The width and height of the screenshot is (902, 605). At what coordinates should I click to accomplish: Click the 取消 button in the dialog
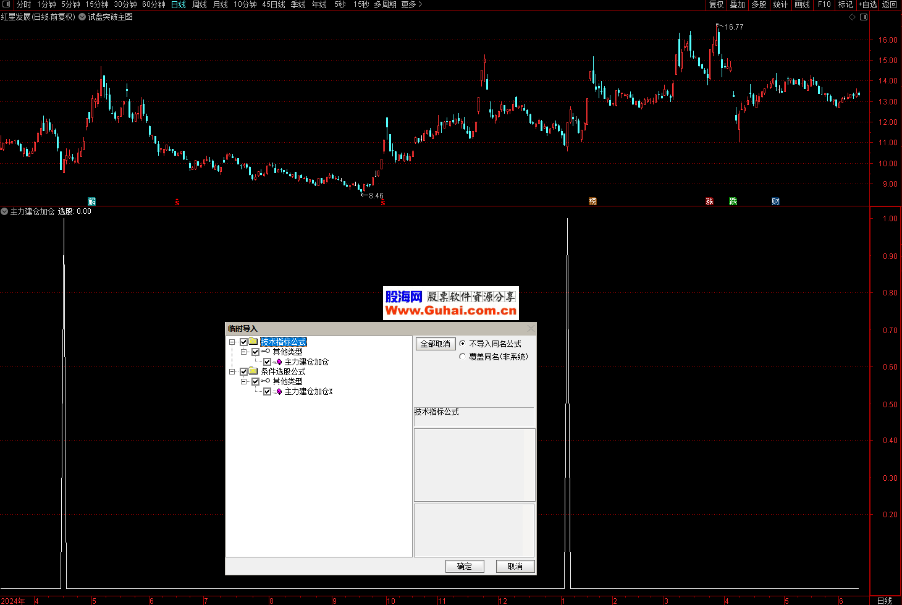[x=515, y=566]
